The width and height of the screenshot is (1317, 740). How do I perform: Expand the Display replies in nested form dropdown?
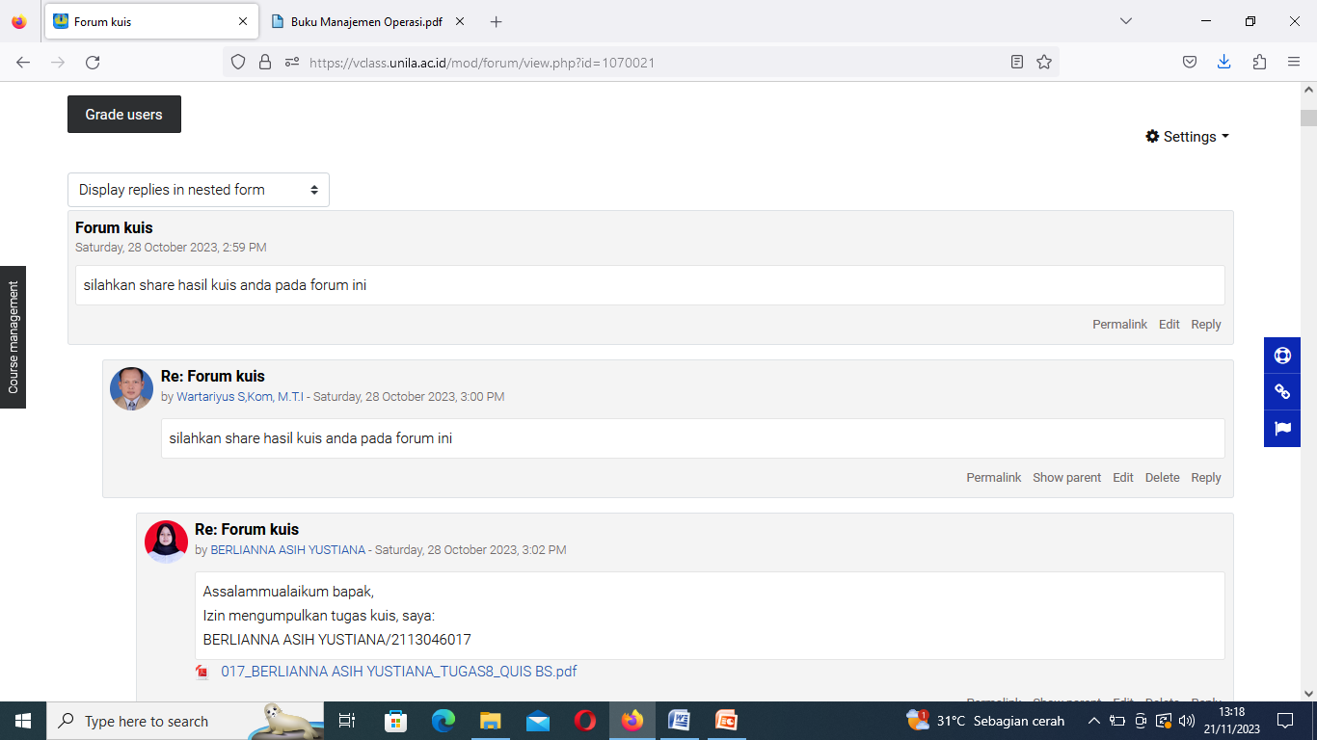(x=198, y=190)
